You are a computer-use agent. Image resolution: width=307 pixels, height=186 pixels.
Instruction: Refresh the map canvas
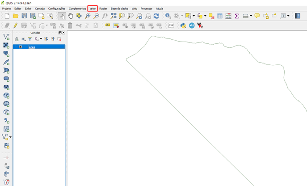[x=156, y=16]
